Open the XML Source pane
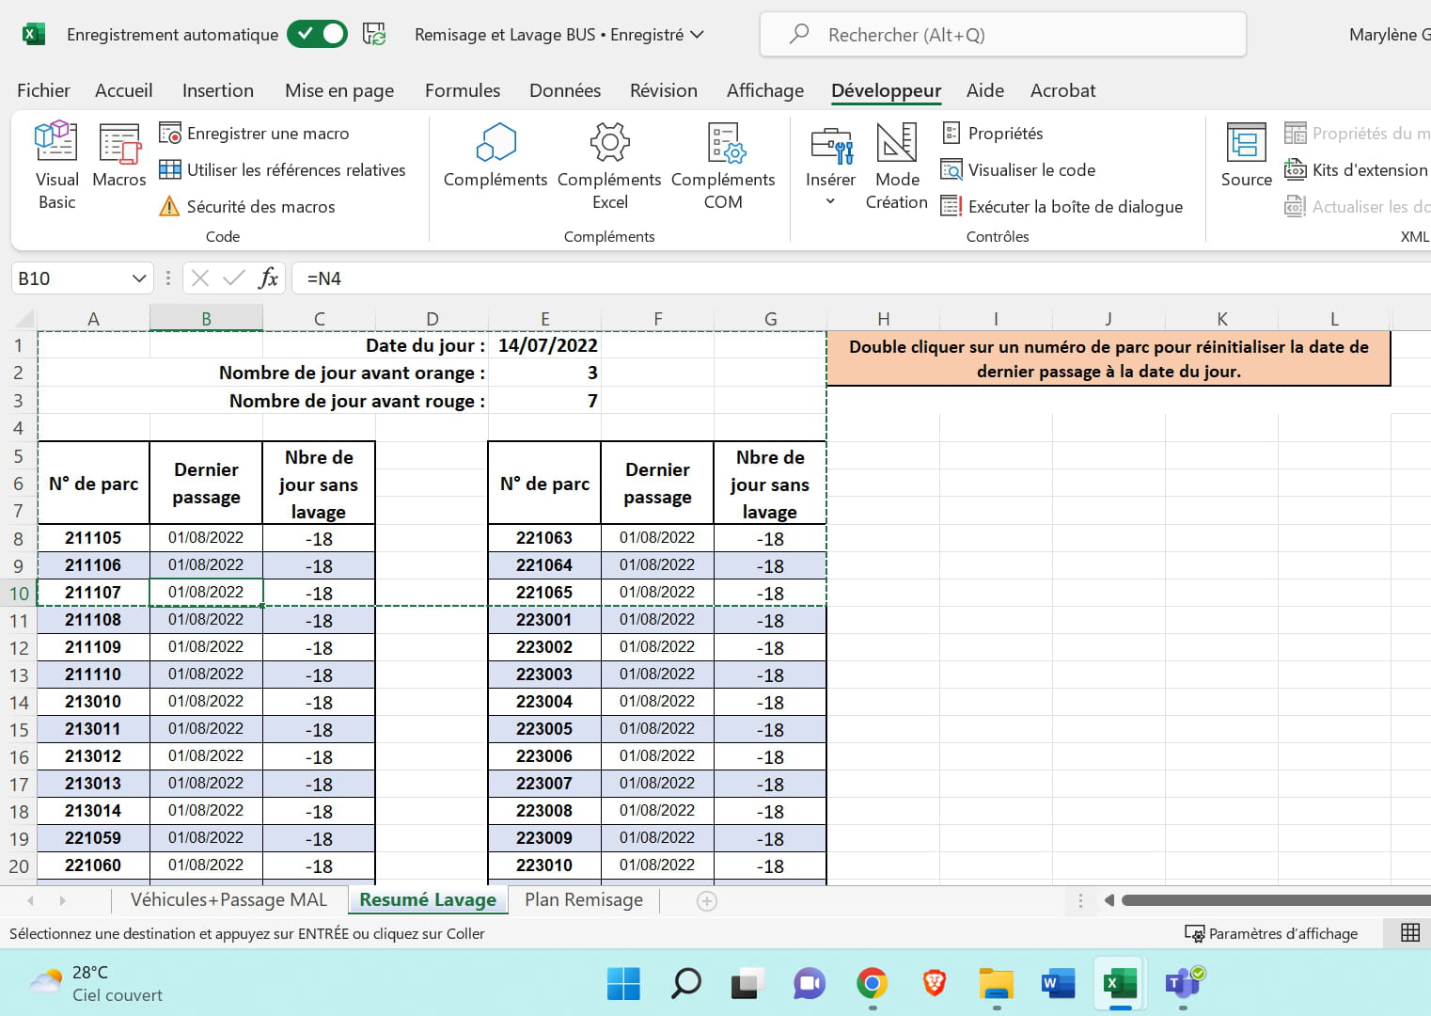The height and width of the screenshot is (1016, 1431). [1245, 158]
